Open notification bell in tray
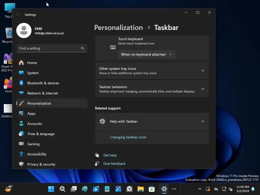The height and width of the screenshot is (195, 260). pos(253,189)
